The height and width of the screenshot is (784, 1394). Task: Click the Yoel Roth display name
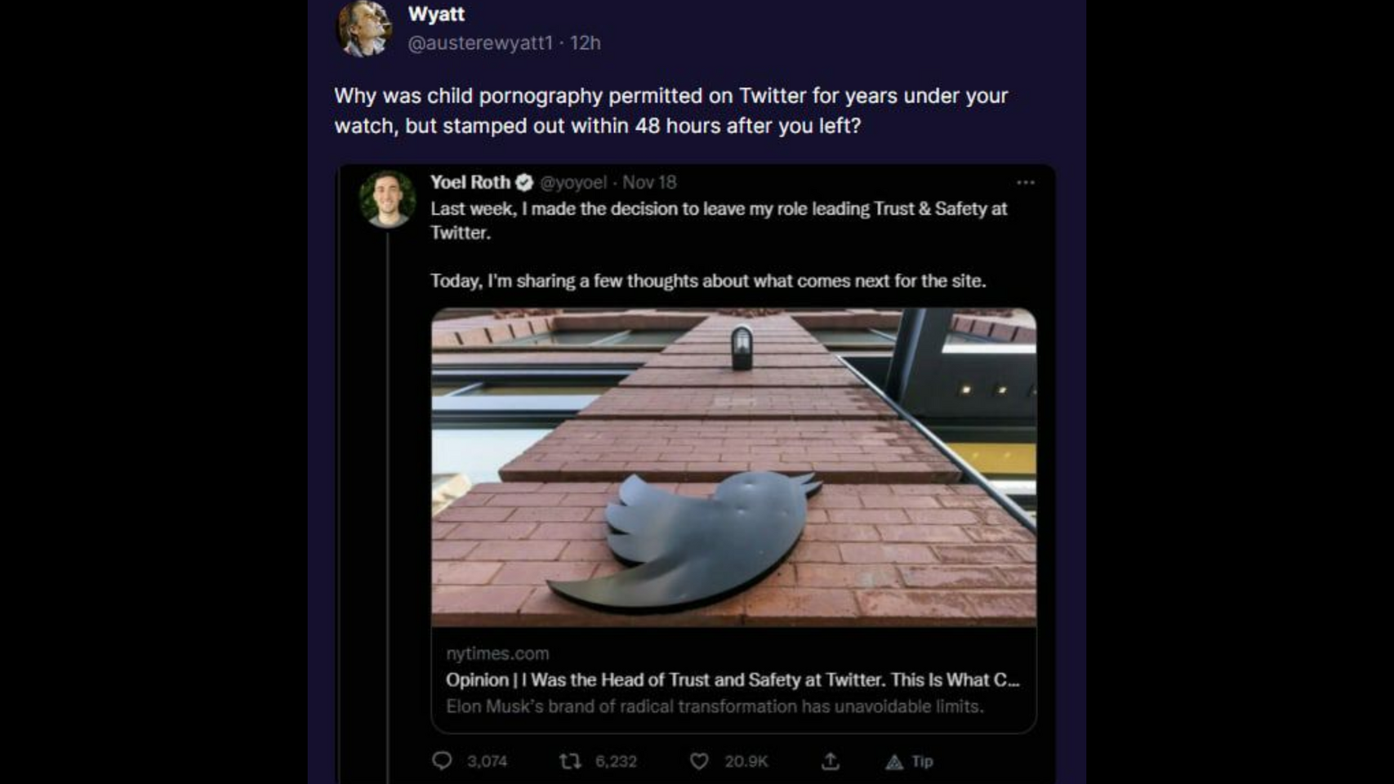click(470, 182)
